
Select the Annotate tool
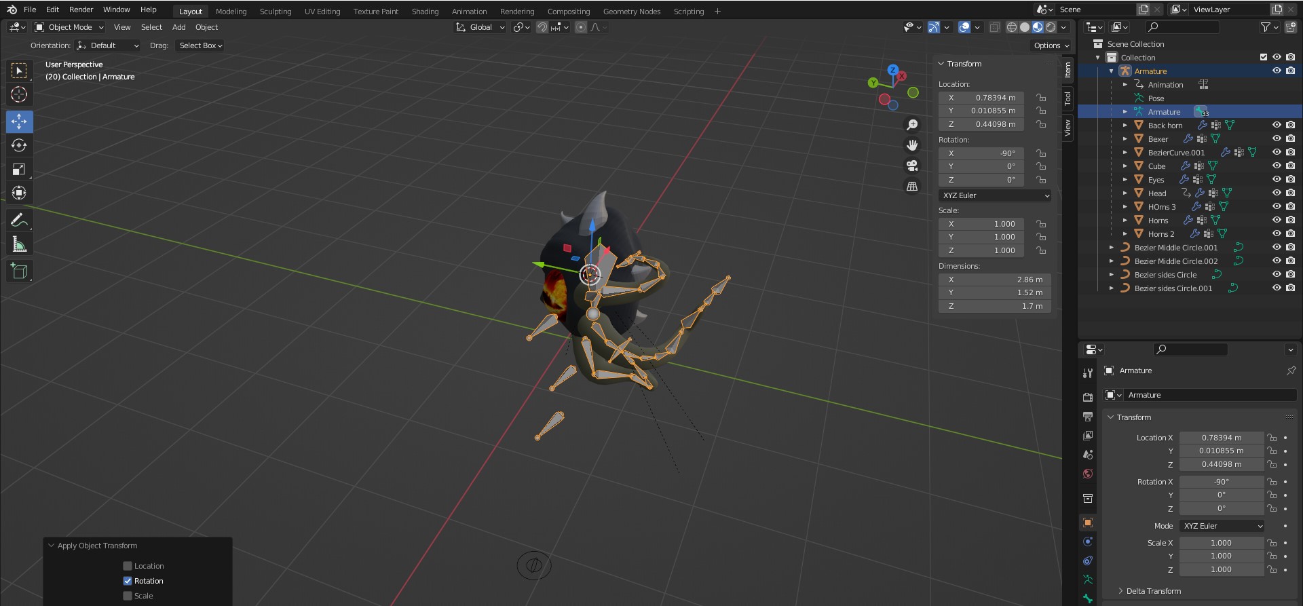click(19, 220)
